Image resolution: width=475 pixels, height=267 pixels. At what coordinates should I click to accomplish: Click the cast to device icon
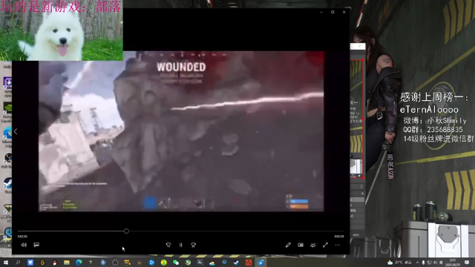[313, 245]
